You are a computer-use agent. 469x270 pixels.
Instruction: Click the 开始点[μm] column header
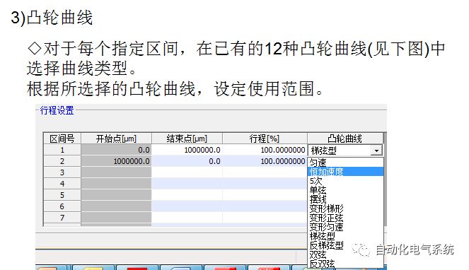(x=116, y=139)
